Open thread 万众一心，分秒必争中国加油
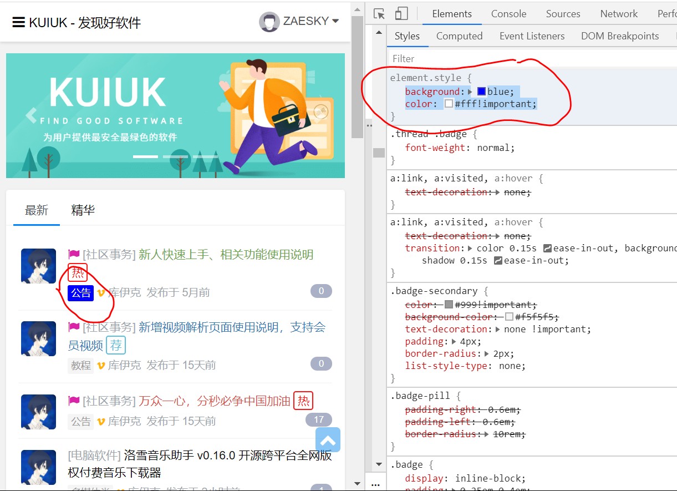Viewport: 677px width, 491px height. [x=214, y=401]
